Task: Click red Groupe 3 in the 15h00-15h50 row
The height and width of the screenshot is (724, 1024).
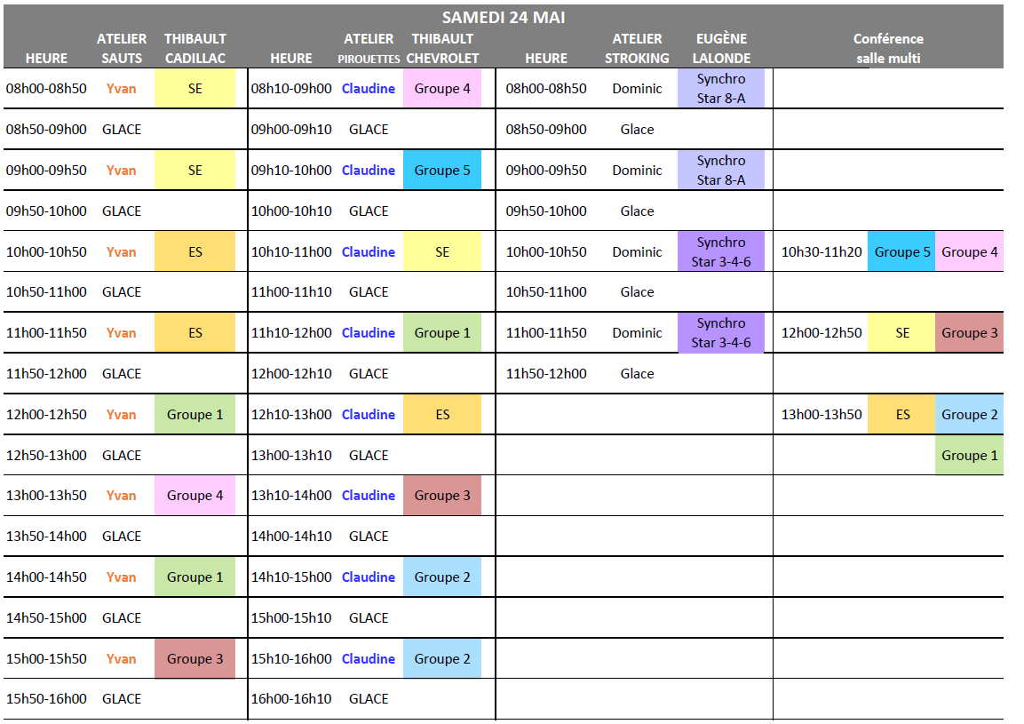Action: [194, 659]
